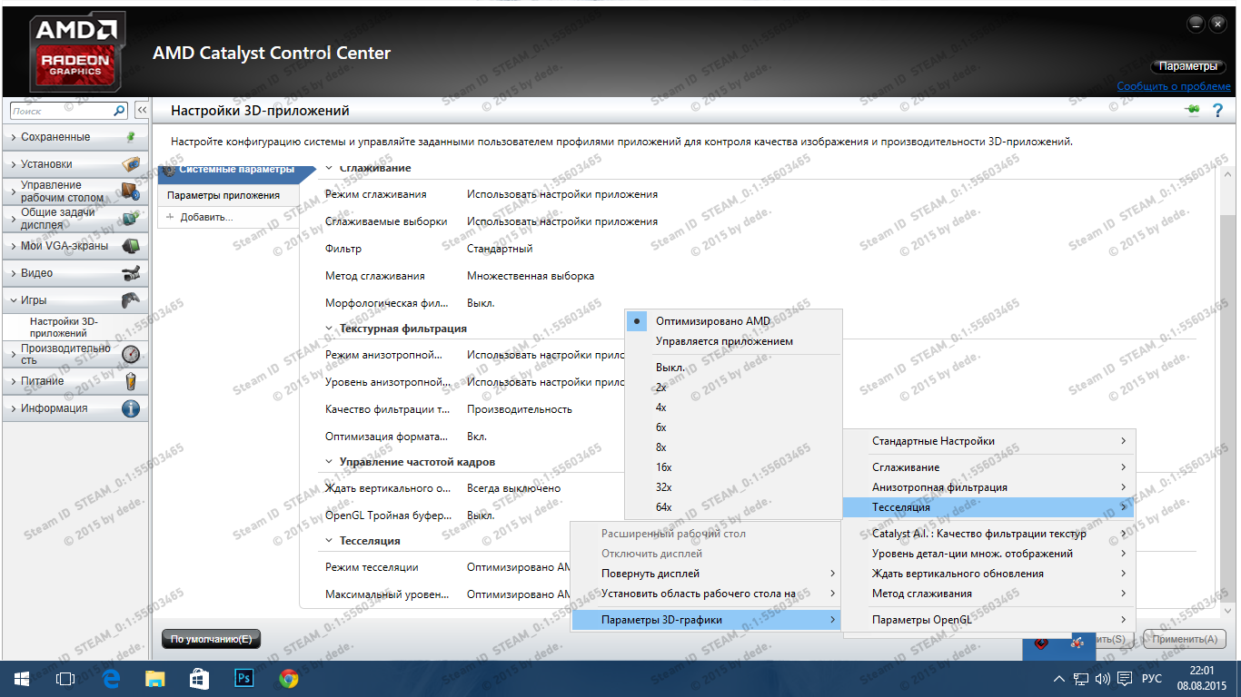Screen dimensions: 1241x697
Task: Open the Повернуть дисплей submenu
Action: click(x=705, y=574)
